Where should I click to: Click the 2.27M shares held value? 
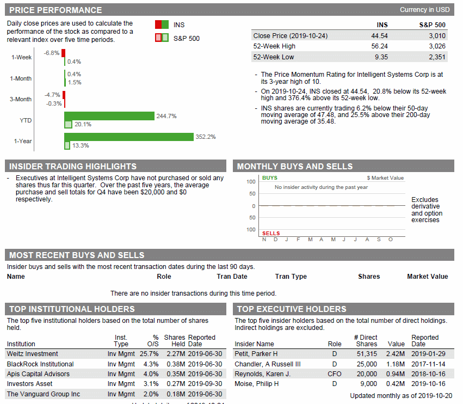point(176,354)
